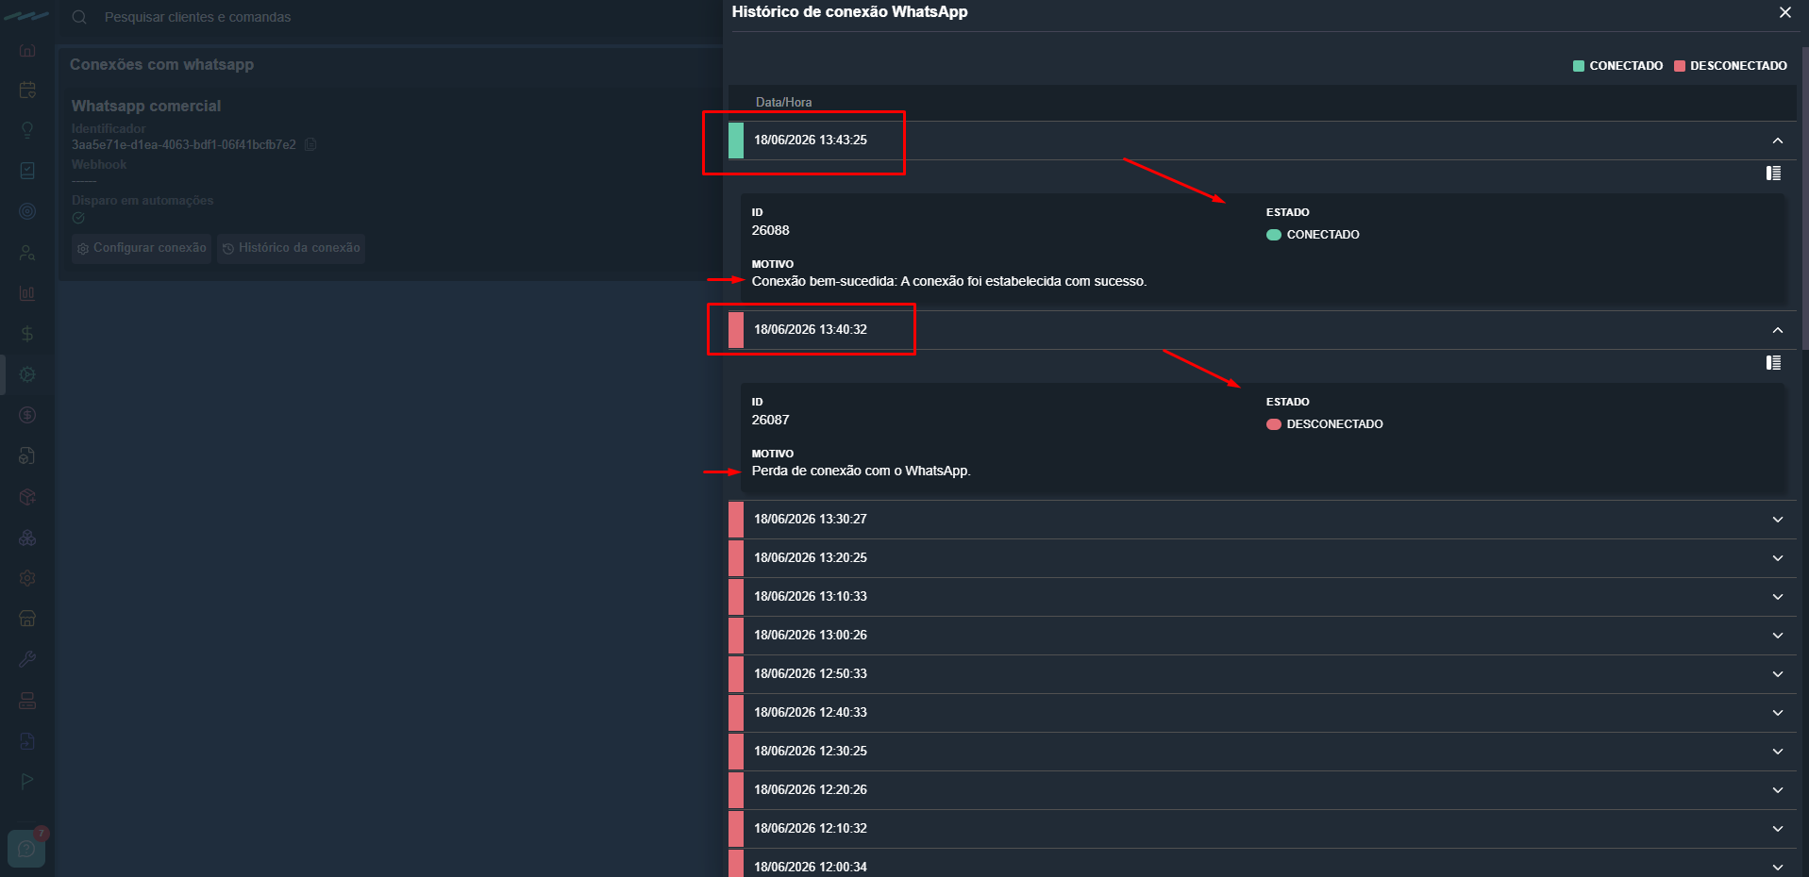The width and height of the screenshot is (1809, 877).
Task: Click green status bar of 13:43:25 entry
Action: [x=736, y=141]
